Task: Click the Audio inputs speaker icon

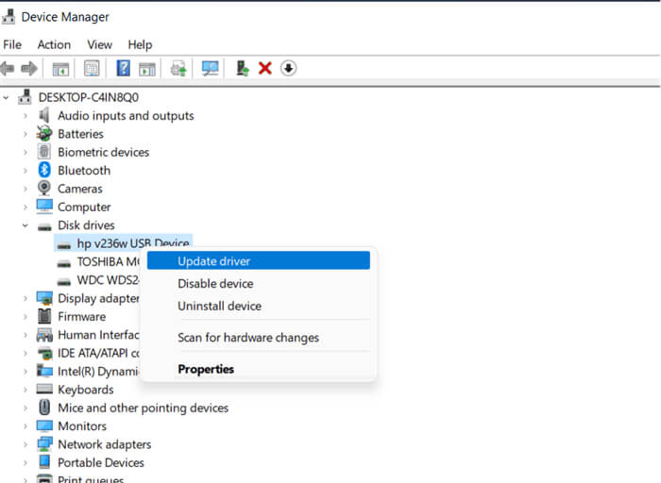Action: pos(44,115)
